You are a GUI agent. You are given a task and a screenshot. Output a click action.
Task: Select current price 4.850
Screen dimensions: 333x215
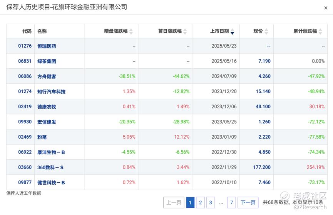(264, 152)
